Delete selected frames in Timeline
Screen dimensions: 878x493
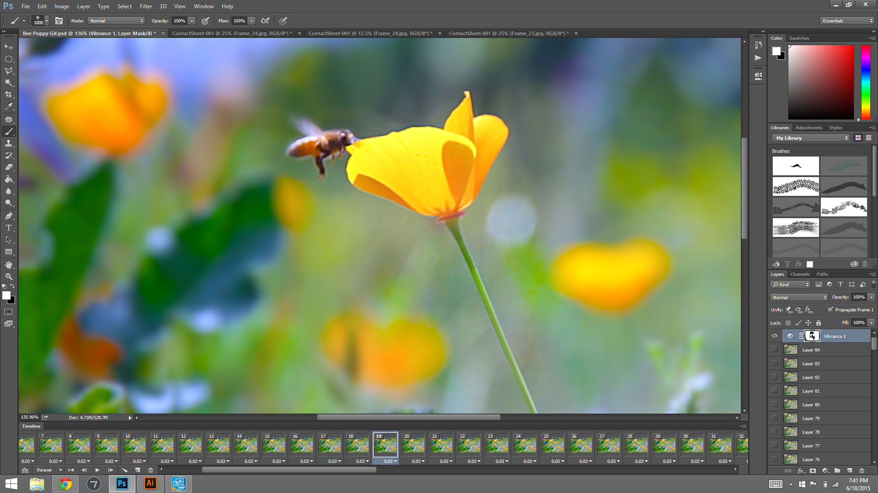click(x=150, y=470)
